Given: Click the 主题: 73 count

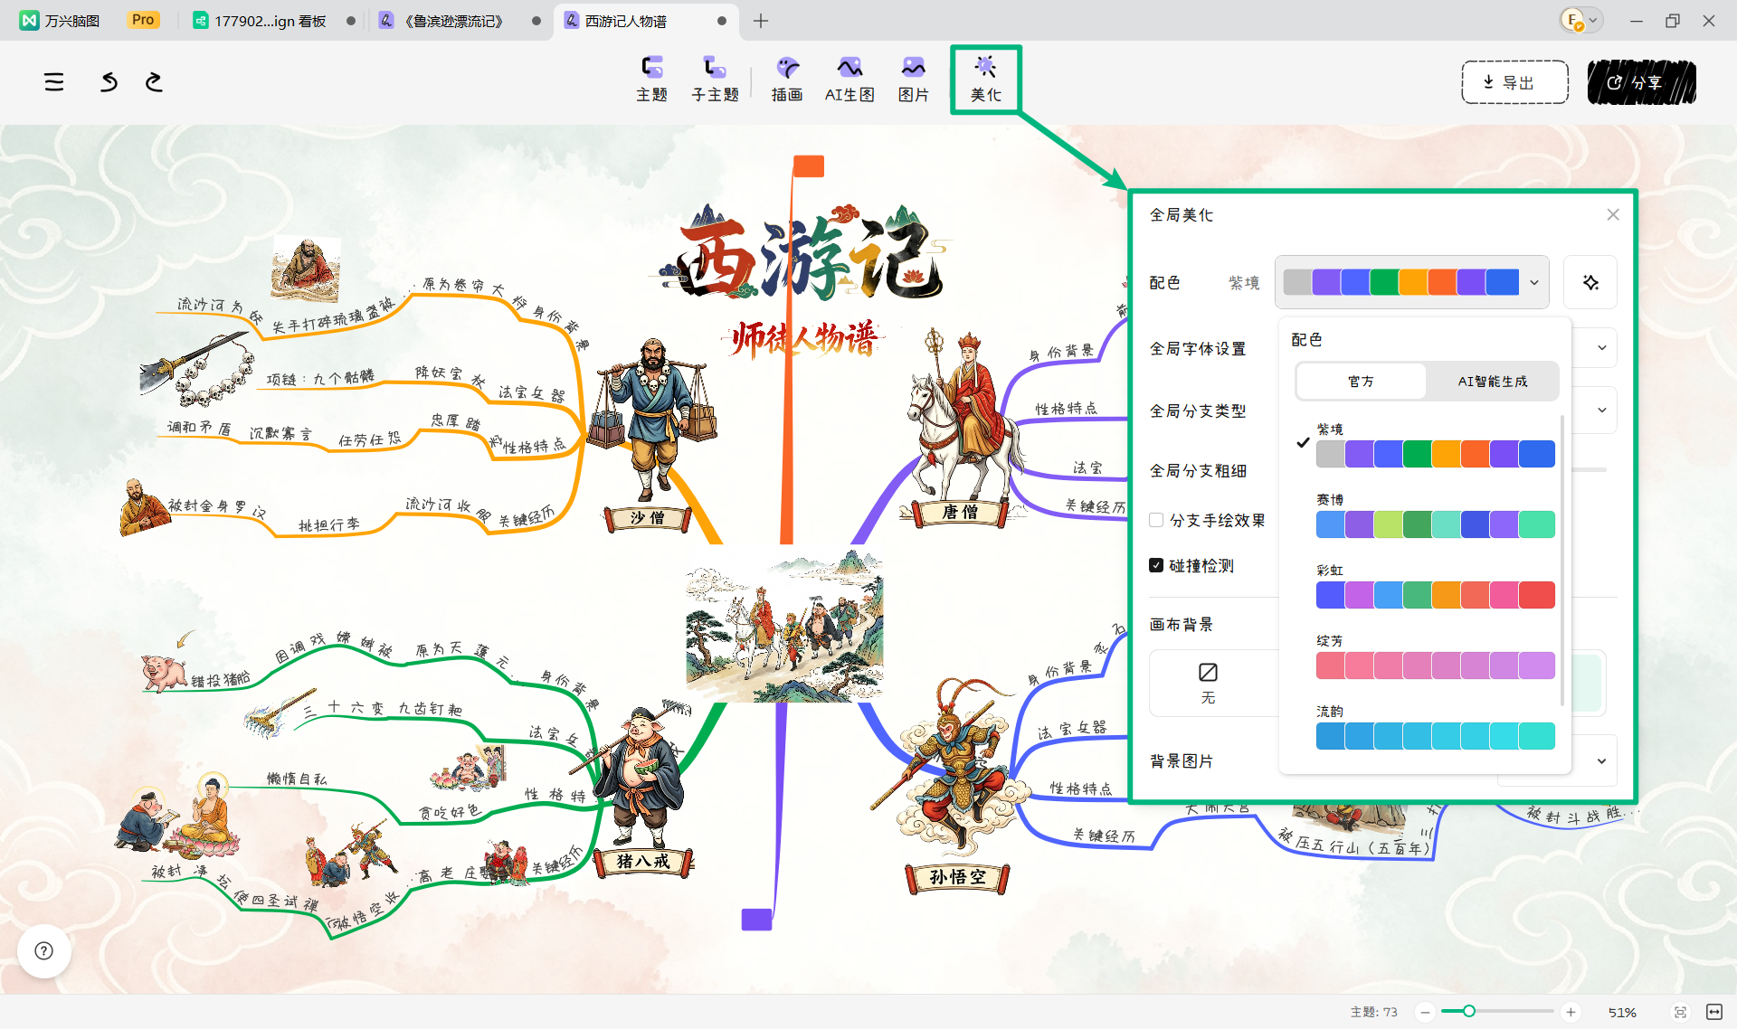Looking at the screenshot, I should 1373,1012.
